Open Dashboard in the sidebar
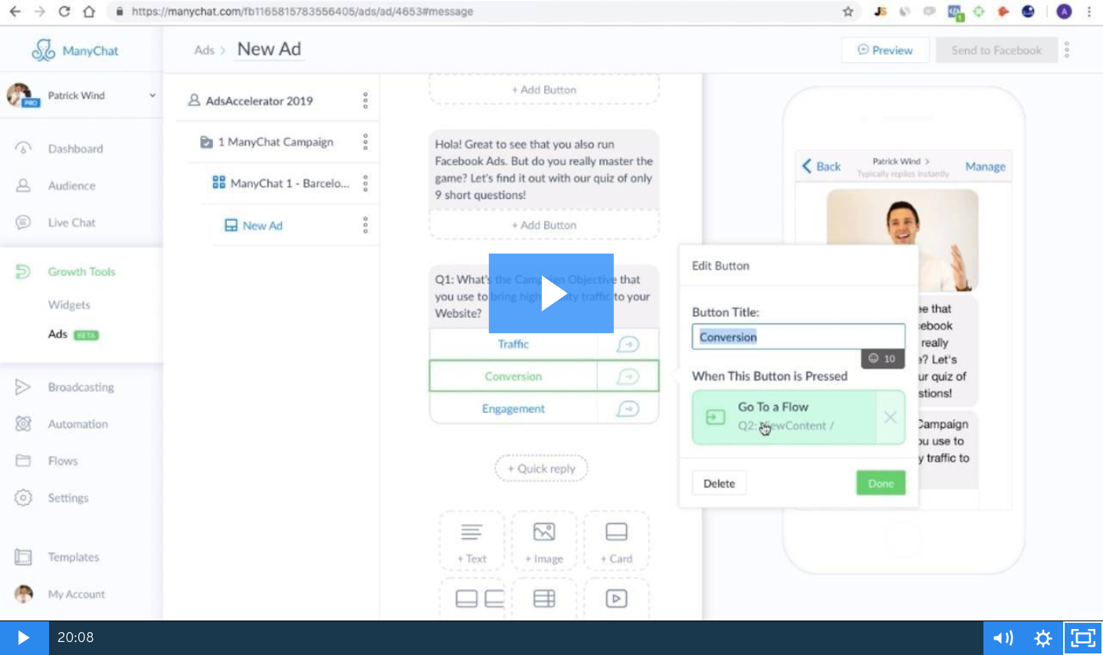Screen dimensions: 1103x655 click(75, 149)
